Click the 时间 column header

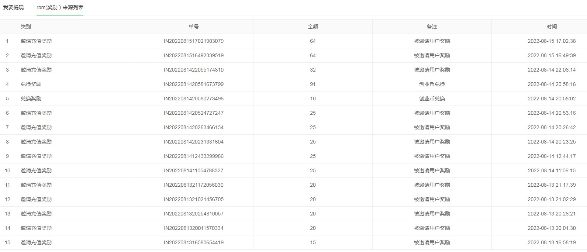[552, 27]
